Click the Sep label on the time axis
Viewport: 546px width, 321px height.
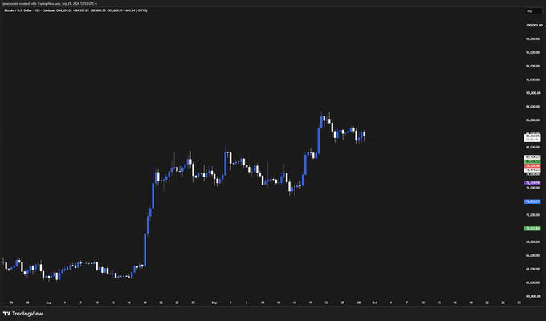[x=214, y=303]
